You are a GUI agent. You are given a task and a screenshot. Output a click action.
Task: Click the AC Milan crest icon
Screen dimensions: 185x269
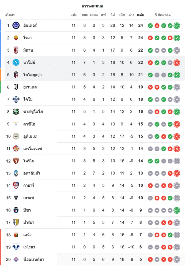16,50
